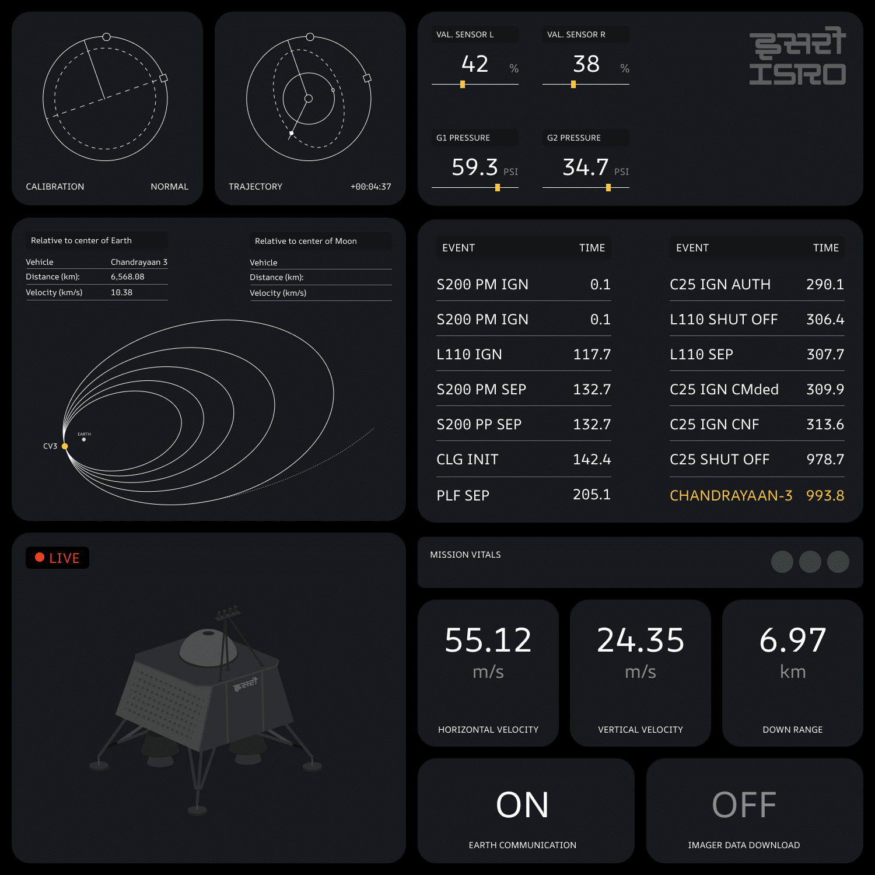Screen dimensions: 875x875
Task: Select the PLF SEP event row
Action: pos(523,495)
